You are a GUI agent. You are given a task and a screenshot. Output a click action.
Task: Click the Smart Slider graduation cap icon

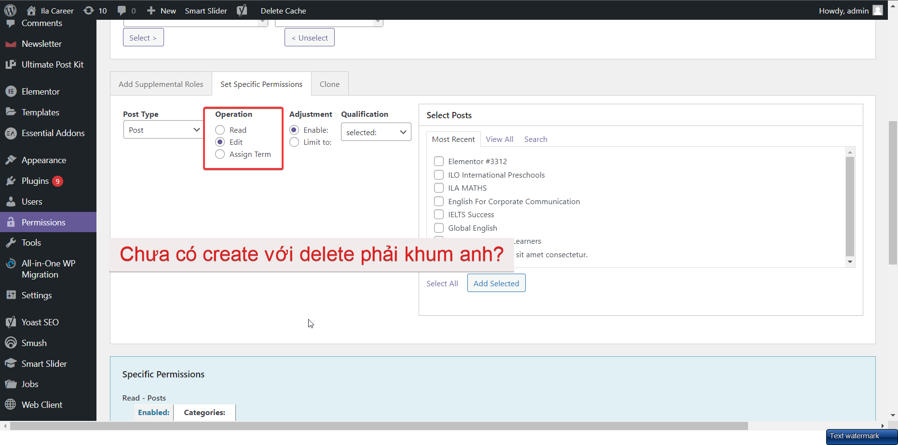click(x=11, y=363)
